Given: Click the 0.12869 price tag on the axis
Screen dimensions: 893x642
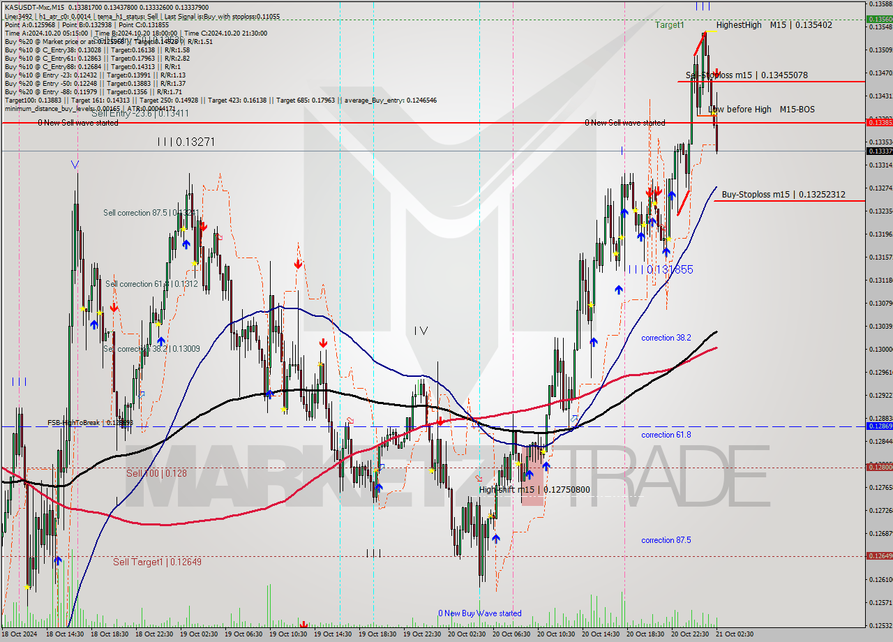Looking at the screenshot, I should (x=879, y=426).
